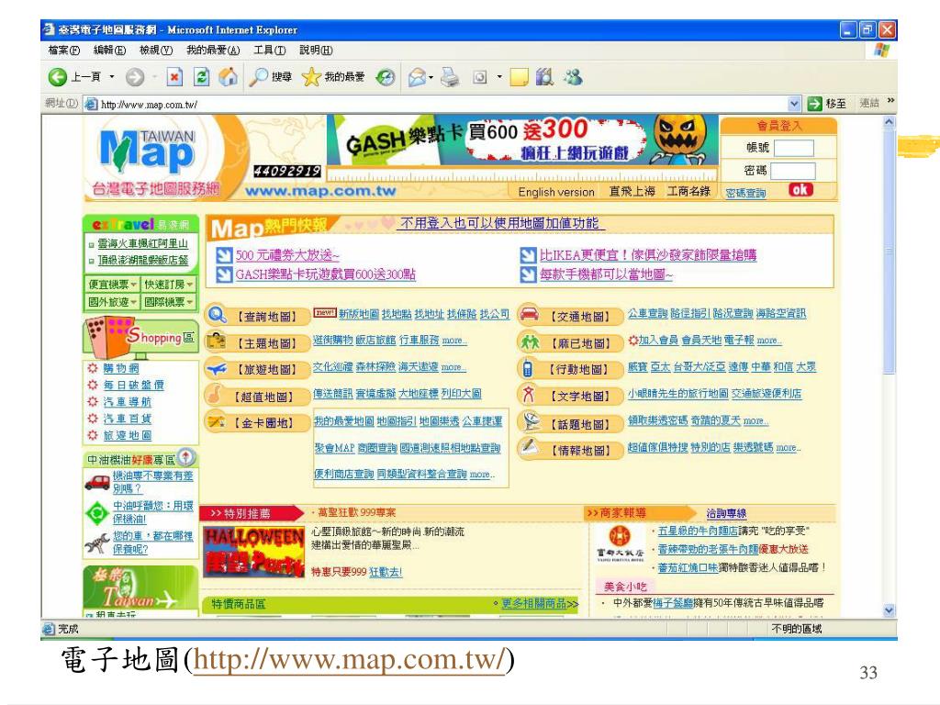Expand the 便宜機票 dropdown
The image size is (940, 705).
point(111,285)
